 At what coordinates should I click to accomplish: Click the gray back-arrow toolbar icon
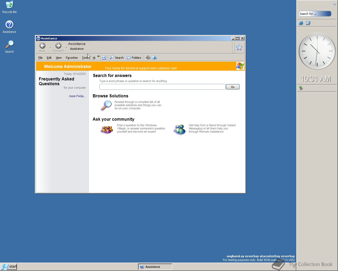pos(148,58)
